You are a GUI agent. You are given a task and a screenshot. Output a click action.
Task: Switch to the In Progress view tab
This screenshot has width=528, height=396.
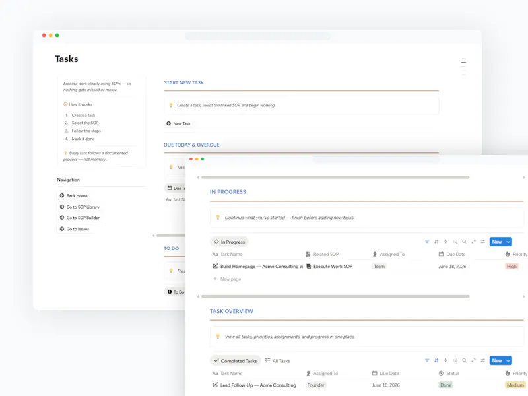229,242
